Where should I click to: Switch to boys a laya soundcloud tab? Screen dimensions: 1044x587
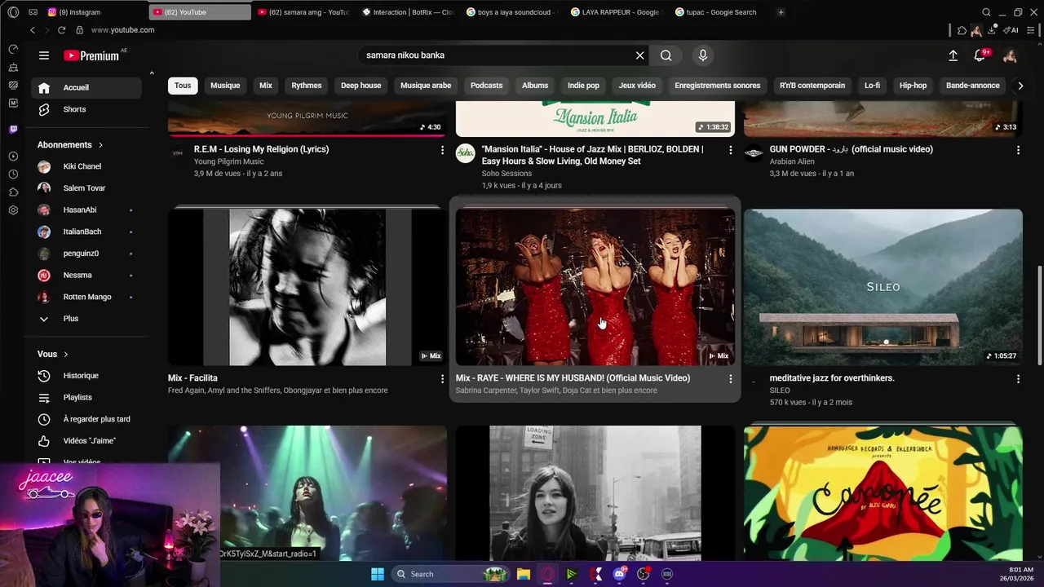click(x=512, y=12)
